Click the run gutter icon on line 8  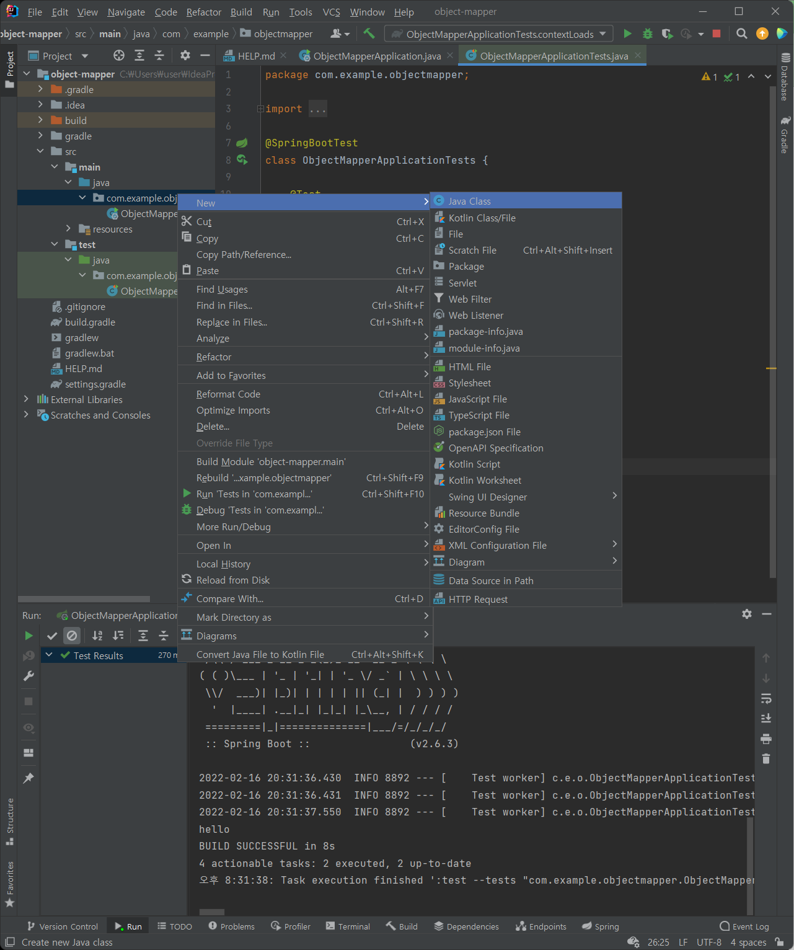242,160
